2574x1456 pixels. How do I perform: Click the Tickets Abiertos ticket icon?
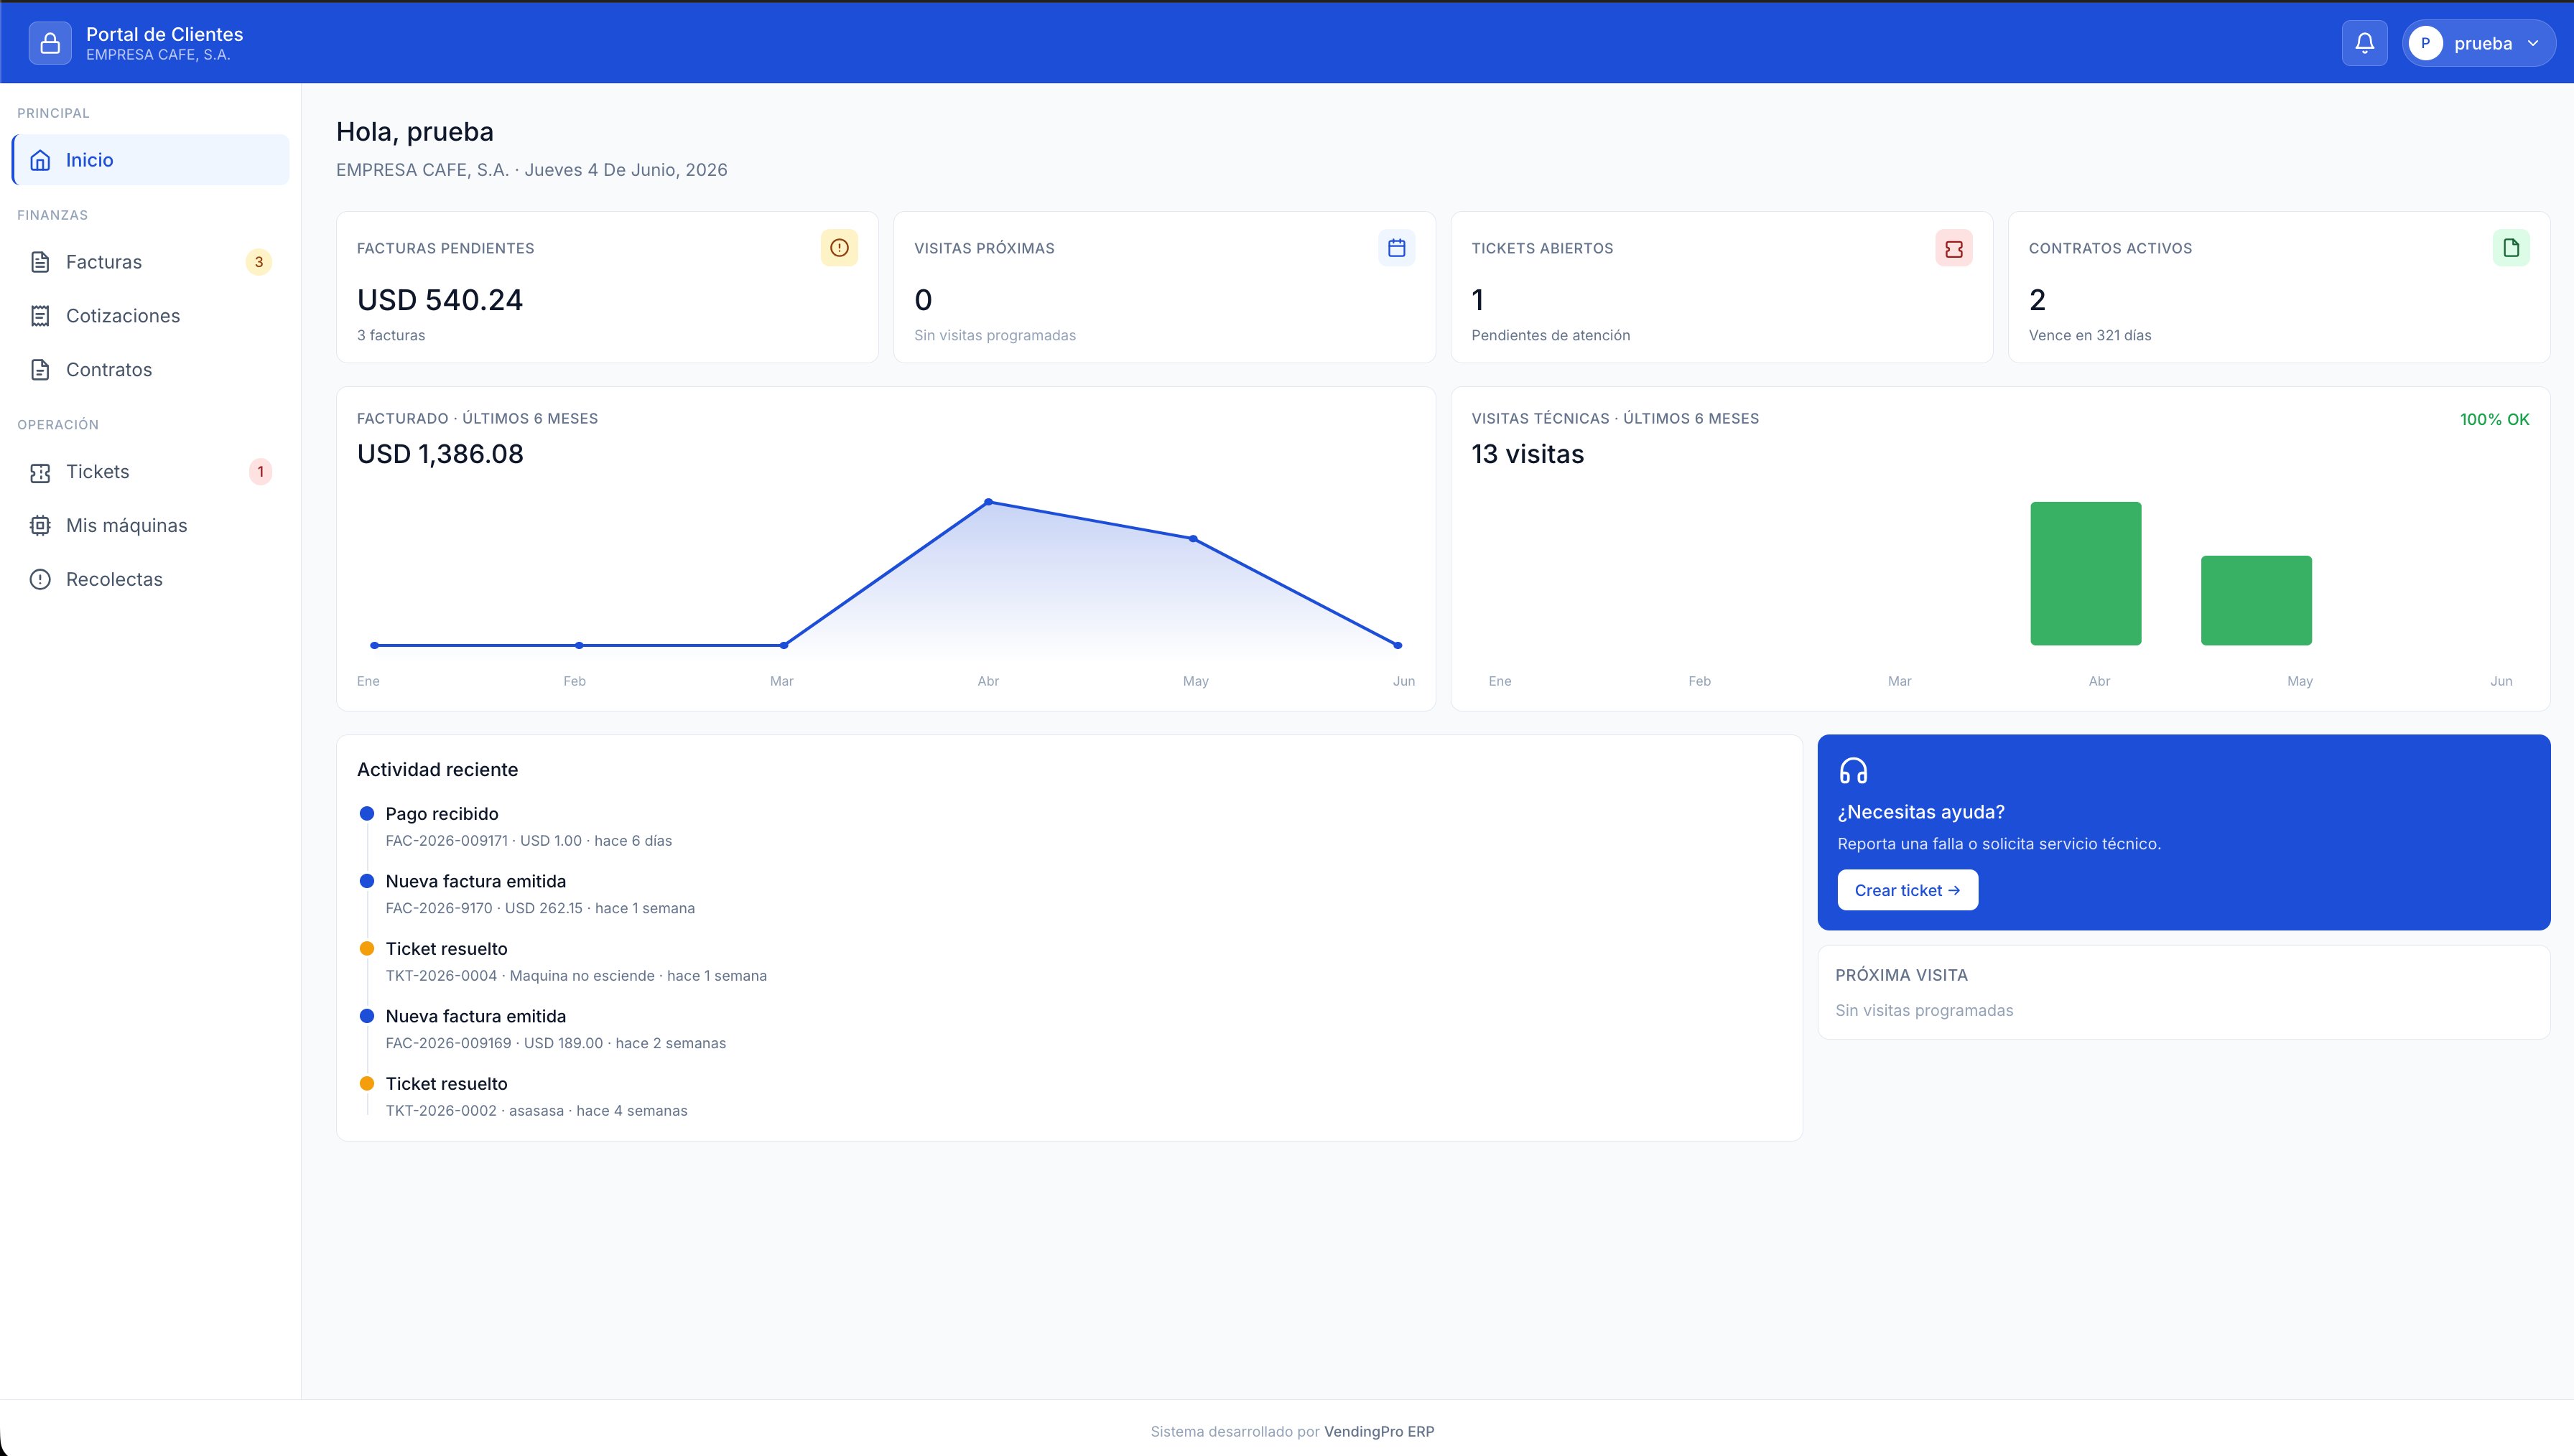(1953, 248)
